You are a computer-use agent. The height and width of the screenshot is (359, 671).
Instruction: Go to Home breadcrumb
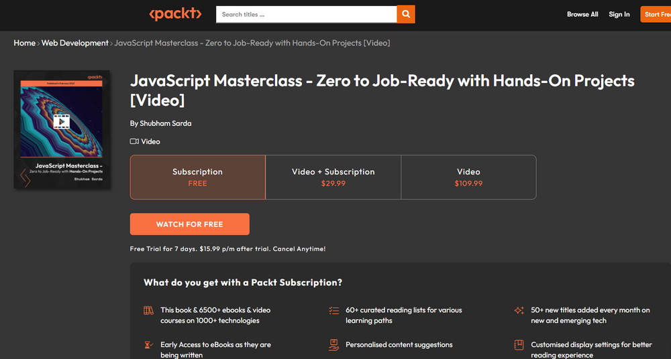point(24,43)
